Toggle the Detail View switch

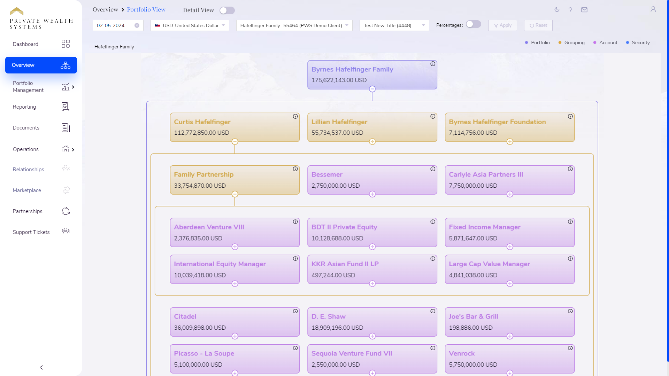tap(227, 10)
